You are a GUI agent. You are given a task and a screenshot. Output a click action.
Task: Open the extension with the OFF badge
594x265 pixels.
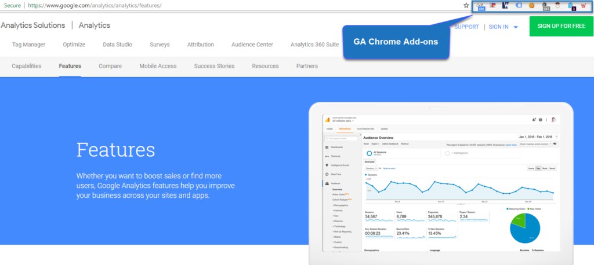click(545, 6)
